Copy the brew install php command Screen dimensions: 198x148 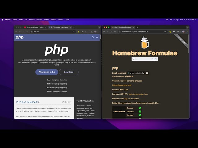click(147, 73)
